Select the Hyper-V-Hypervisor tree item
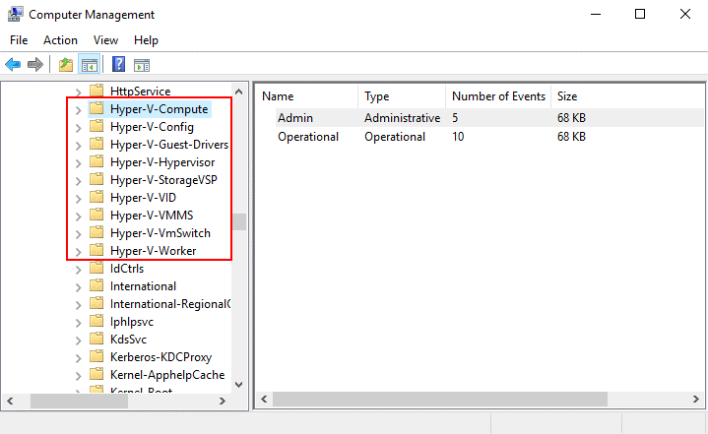Image resolution: width=708 pixels, height=434 pixels. click(x=161, y=162)
